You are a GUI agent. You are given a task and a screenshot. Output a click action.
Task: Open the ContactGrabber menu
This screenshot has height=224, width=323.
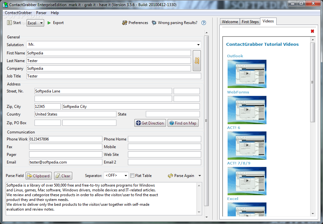(18, 13)
